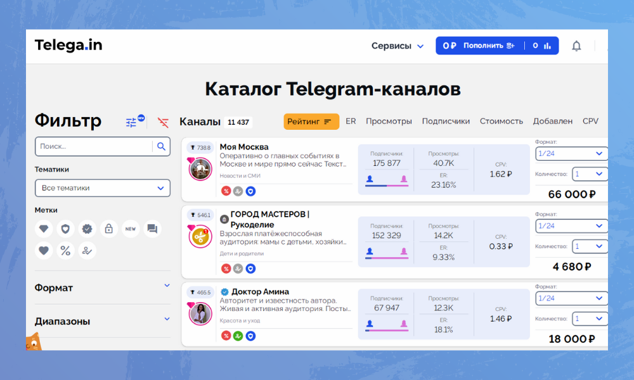Click the Рейтинг sort button
The width and height of the screenshot is (634, 380).
pos(311,122)
